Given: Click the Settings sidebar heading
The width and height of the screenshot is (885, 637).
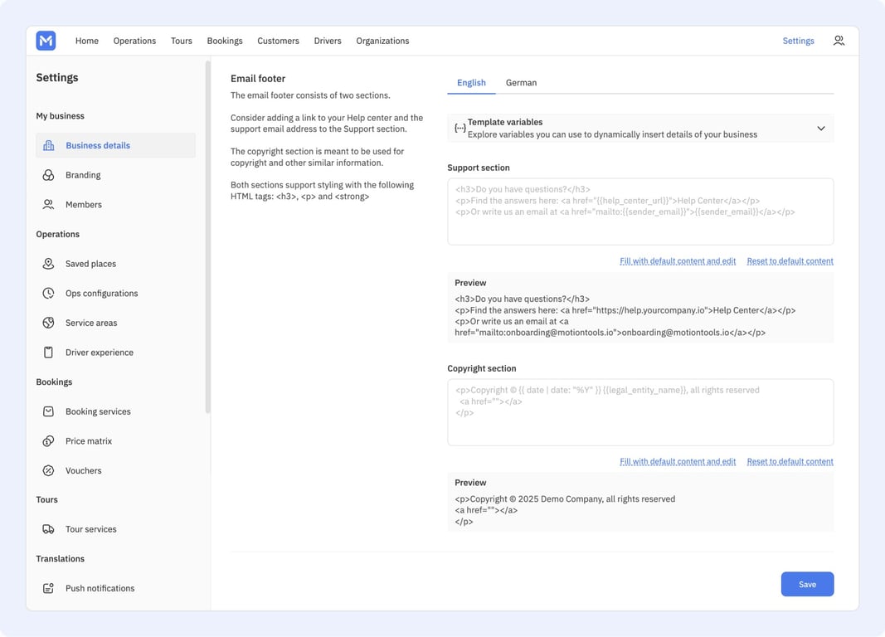Looking at the screenshot, I should point(57,77).
